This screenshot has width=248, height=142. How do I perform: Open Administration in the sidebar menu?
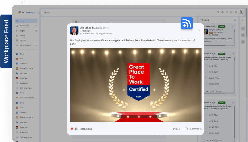(26, 45)
